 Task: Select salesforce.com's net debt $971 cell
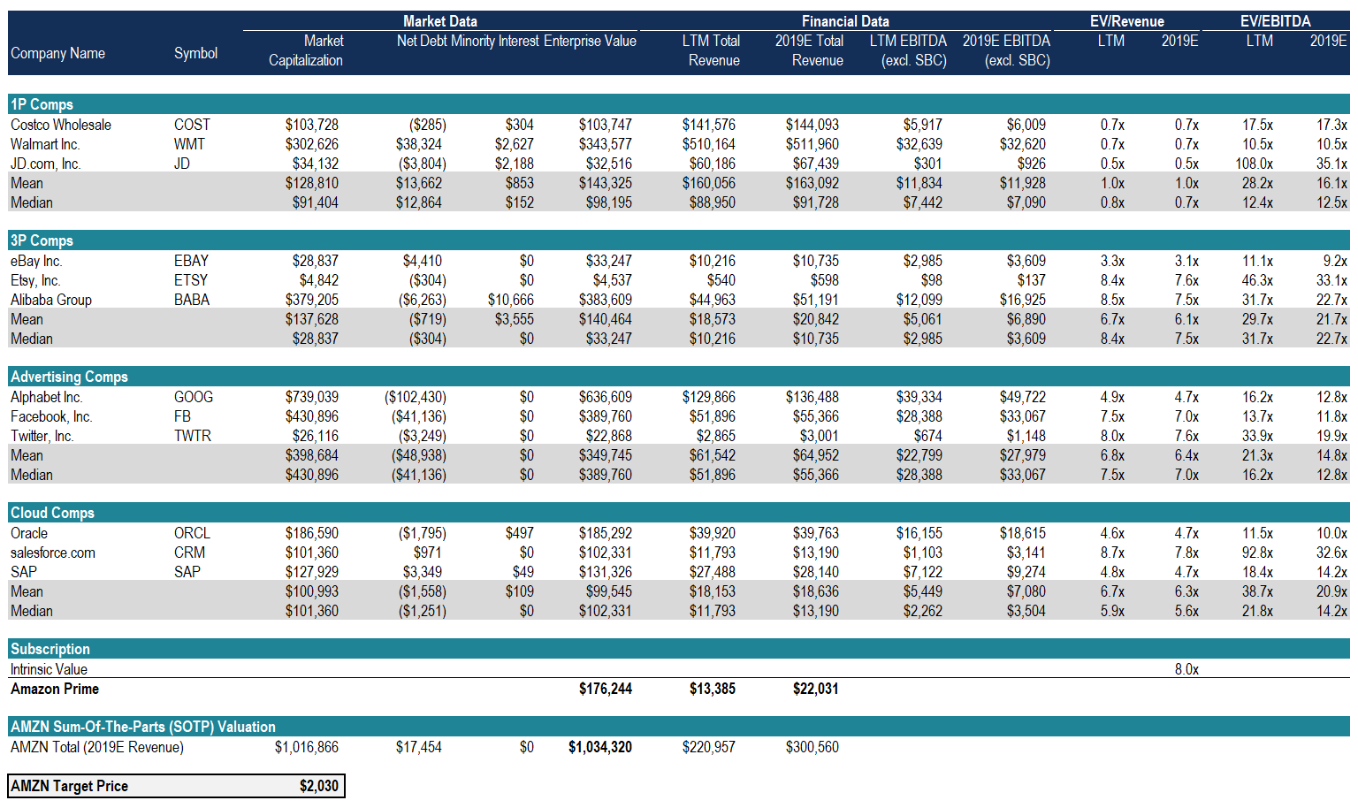[427, 553]
